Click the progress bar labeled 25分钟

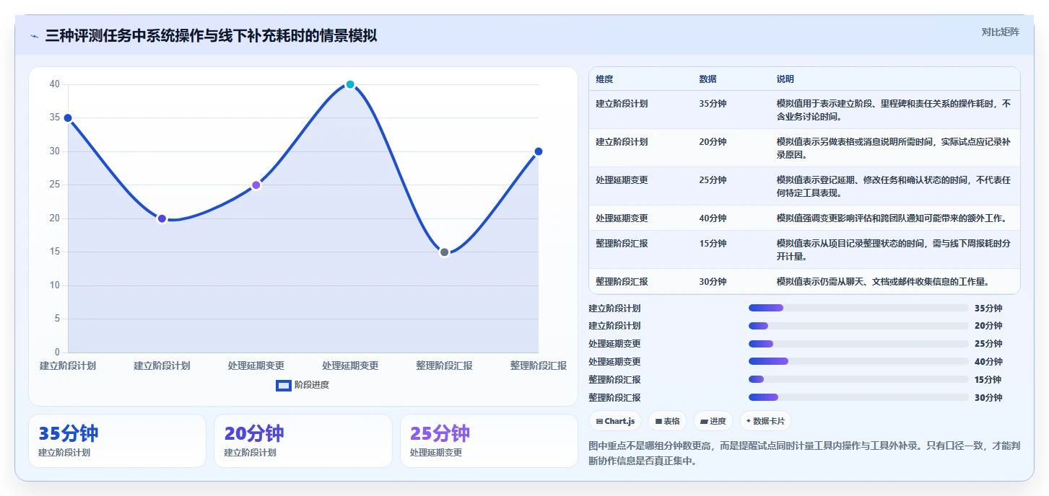coord(858,344)
